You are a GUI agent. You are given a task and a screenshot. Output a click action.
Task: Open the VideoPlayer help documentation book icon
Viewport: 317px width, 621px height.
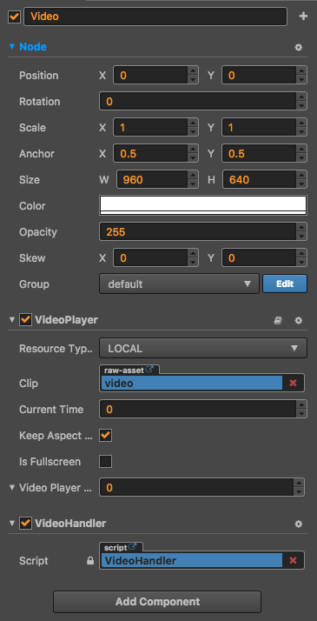(x=278, y=320)
